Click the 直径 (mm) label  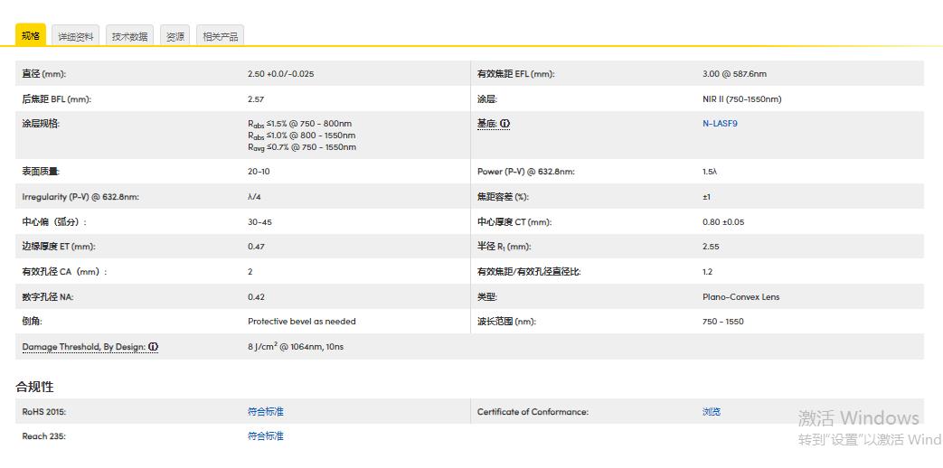click(44, 74)
